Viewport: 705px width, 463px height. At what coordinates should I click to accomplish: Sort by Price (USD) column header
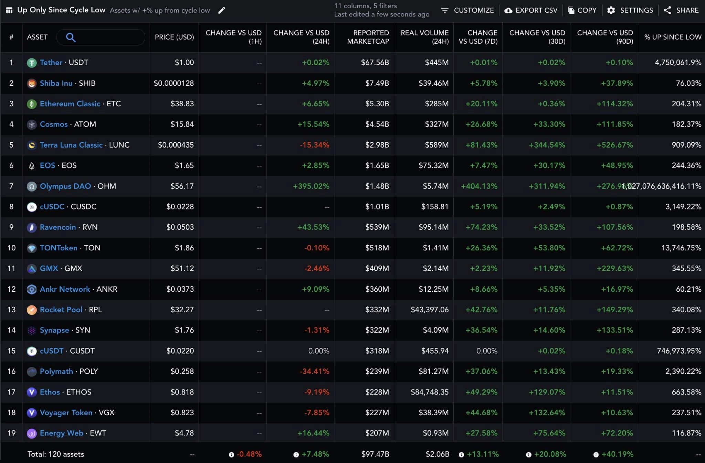point(174,37)
